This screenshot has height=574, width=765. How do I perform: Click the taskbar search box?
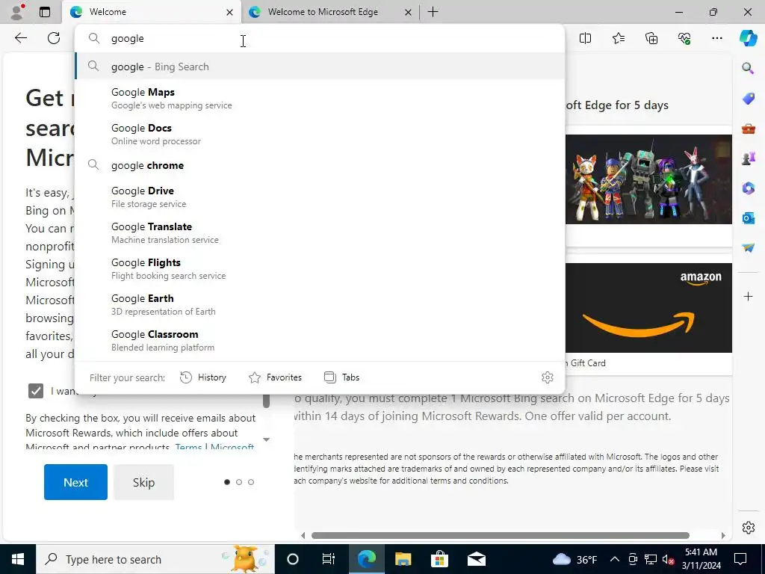(x=155, y=559)
